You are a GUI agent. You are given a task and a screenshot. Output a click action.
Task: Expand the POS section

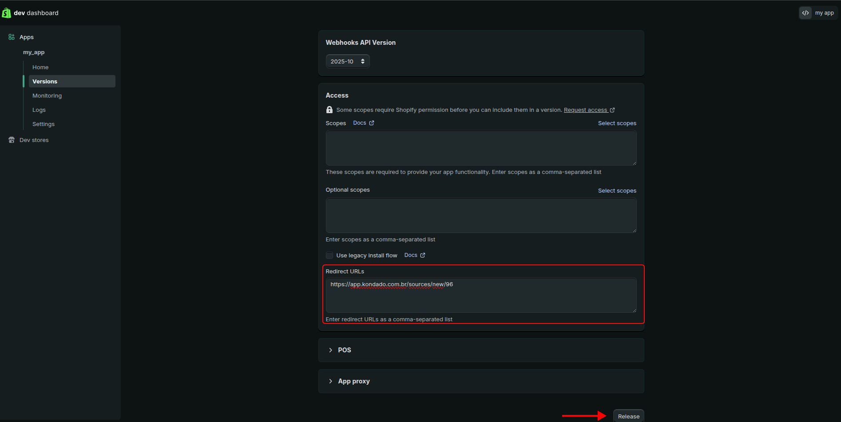[x=344, y=350]
